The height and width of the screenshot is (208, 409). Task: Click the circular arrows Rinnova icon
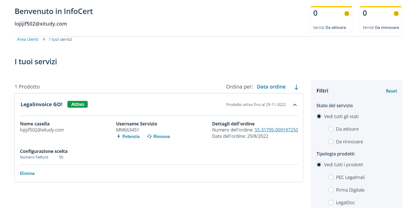(x=150, y=136)
